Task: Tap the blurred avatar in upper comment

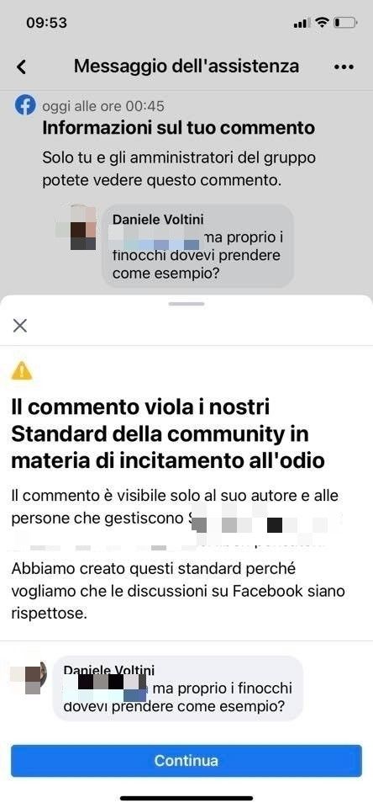Action: click(76, 228)
